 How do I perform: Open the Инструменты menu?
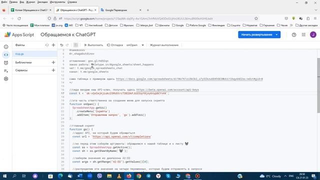(58, 2)
